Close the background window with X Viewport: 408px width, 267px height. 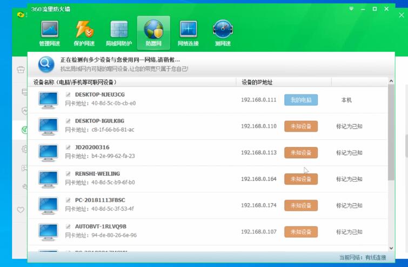click(x=402, y=15)
